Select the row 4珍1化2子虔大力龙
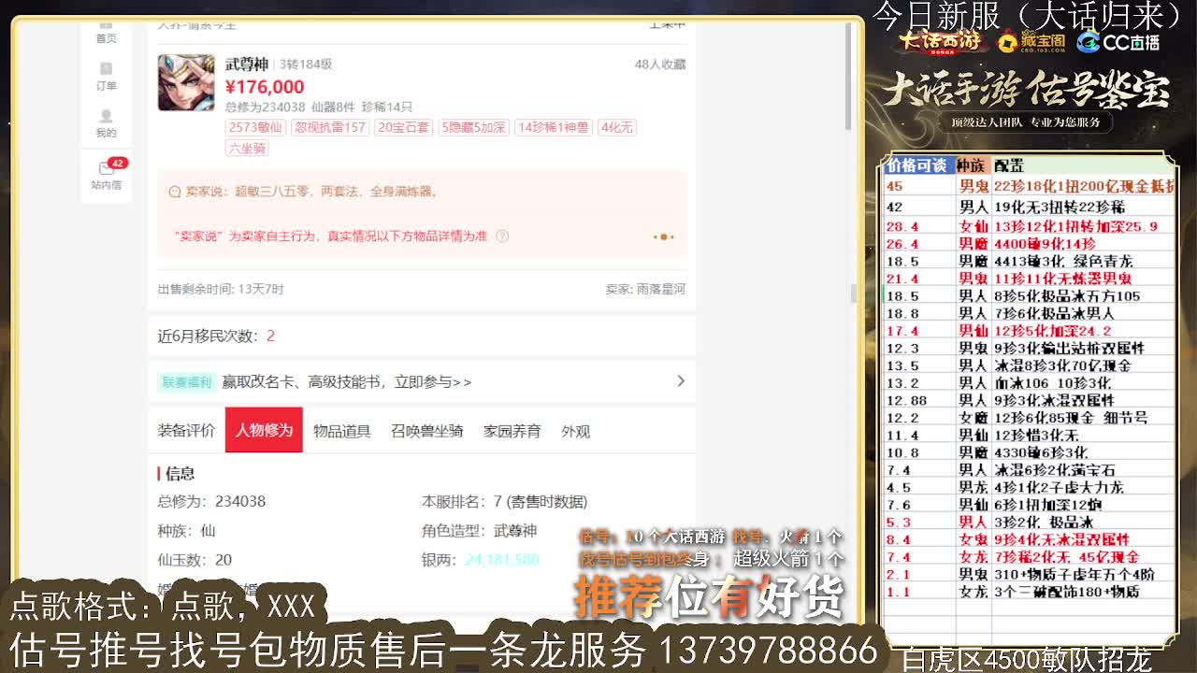 (x=1030, y=488)
